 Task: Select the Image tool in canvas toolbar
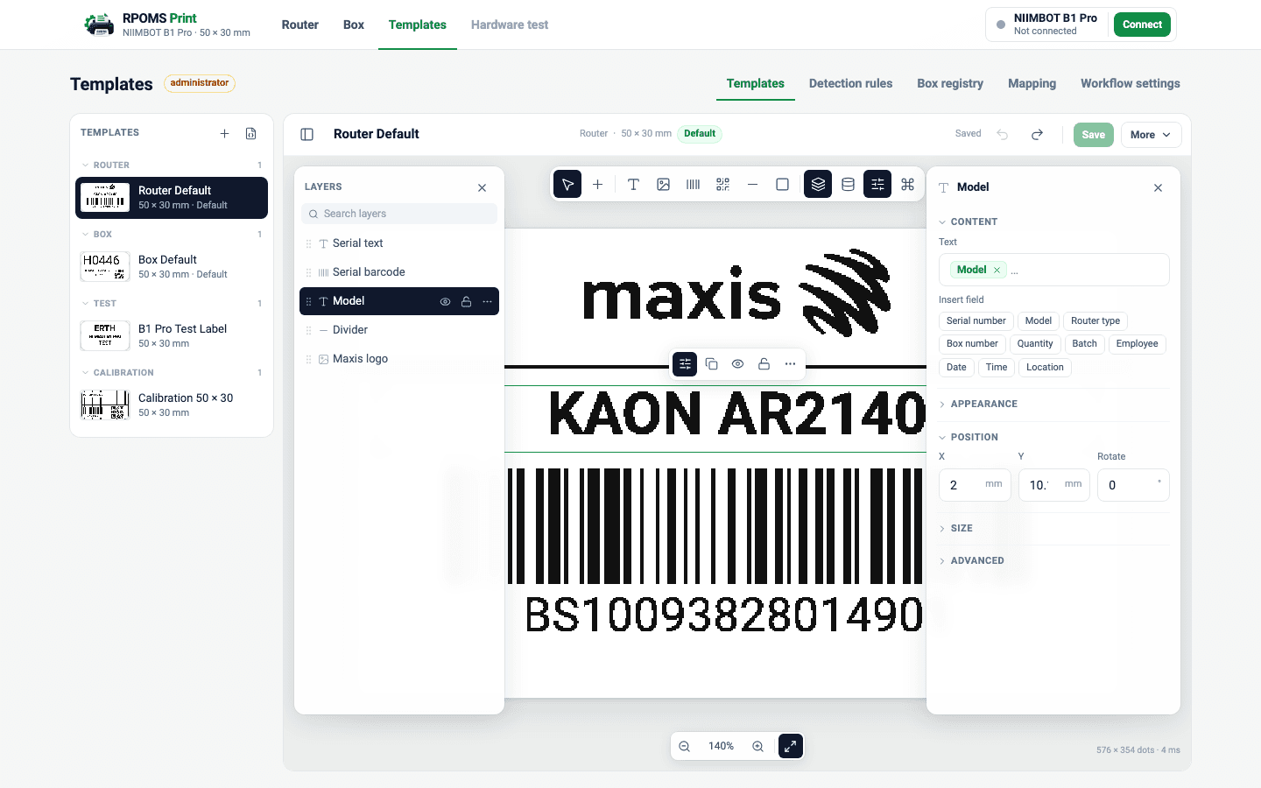click(x=663, y=184)
